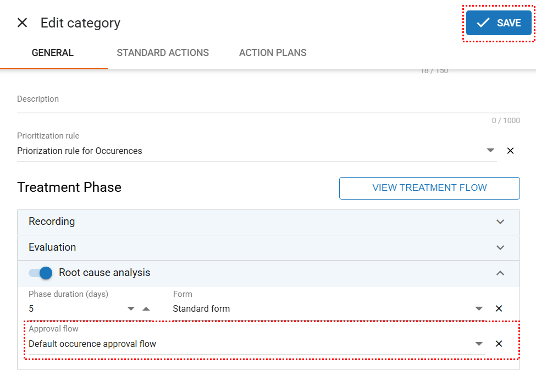Open the Form dropdown list
Viewport: 536px width, 370px height.
click(x=479, y=308)
